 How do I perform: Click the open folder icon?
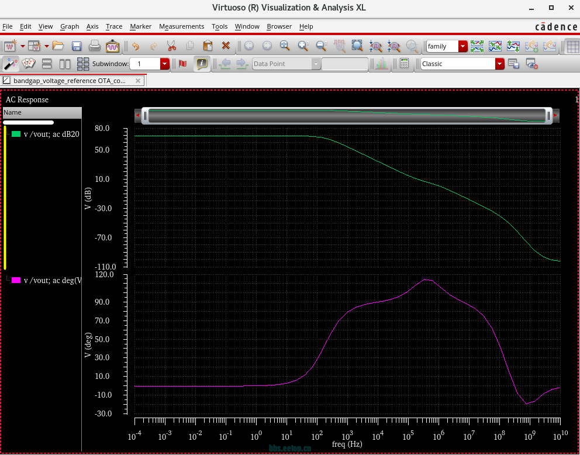(x=58, y=46)
